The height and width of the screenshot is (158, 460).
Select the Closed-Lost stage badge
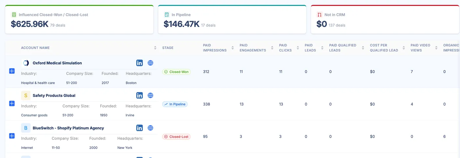tap(176, 137)
